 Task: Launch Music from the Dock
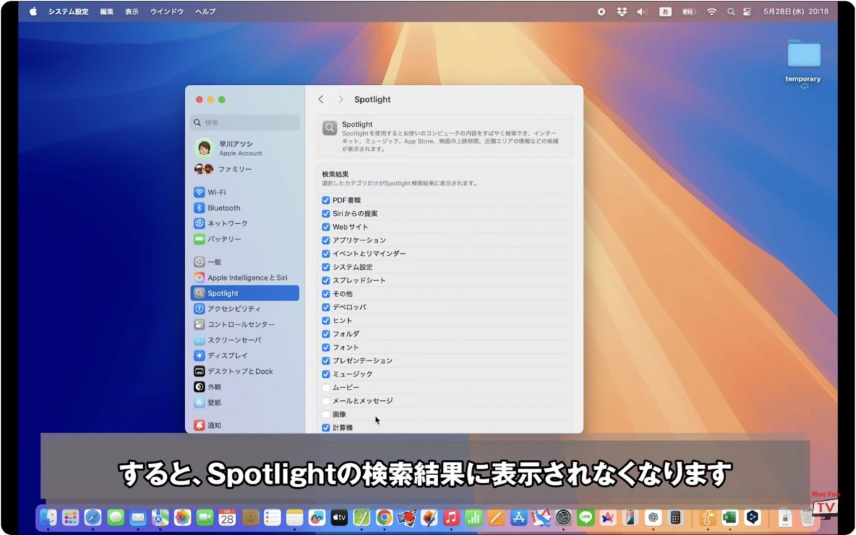(451, 517)
